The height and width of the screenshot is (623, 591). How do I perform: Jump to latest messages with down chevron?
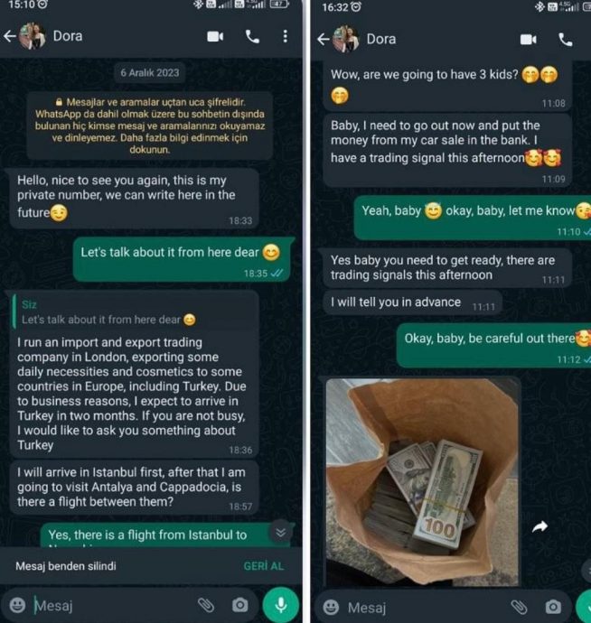[281, 533]
